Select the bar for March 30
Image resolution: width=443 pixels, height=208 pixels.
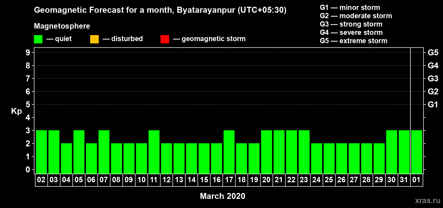click(x=392, y=152)
